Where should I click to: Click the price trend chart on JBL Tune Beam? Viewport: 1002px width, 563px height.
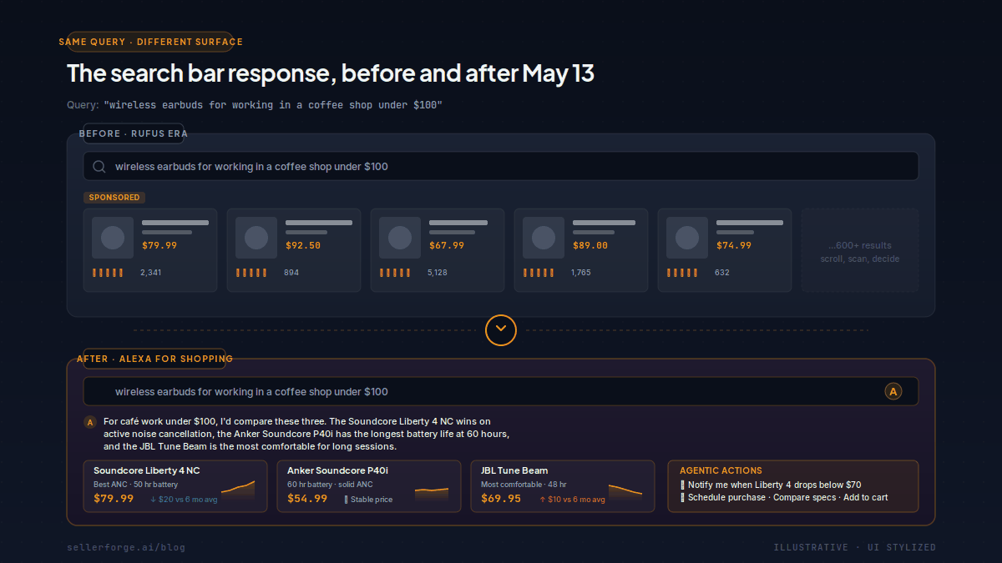coord(625,491)
